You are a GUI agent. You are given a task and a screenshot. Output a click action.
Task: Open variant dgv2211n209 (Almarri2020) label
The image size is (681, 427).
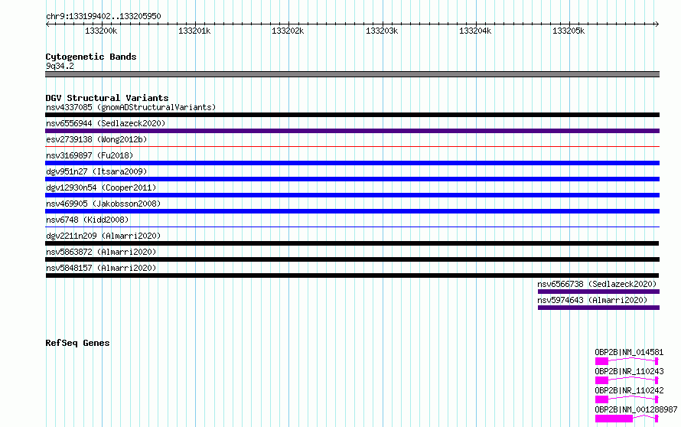click(103, 236)
